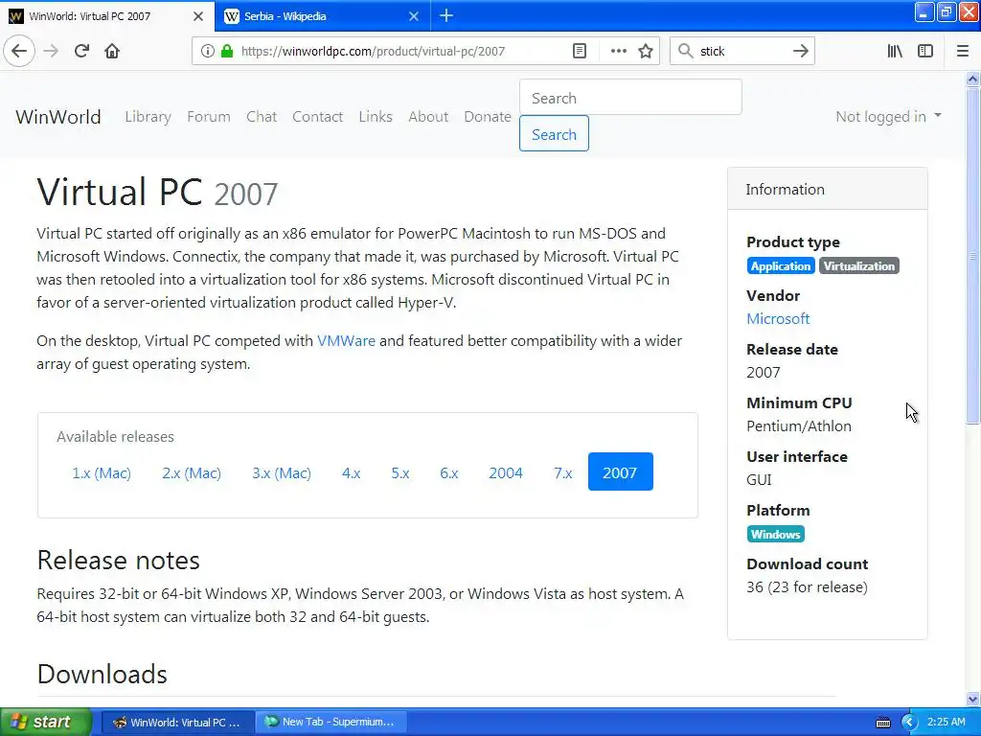Click the Windows platform badge
The image size is (981, 736).
[x=775, y=535]
